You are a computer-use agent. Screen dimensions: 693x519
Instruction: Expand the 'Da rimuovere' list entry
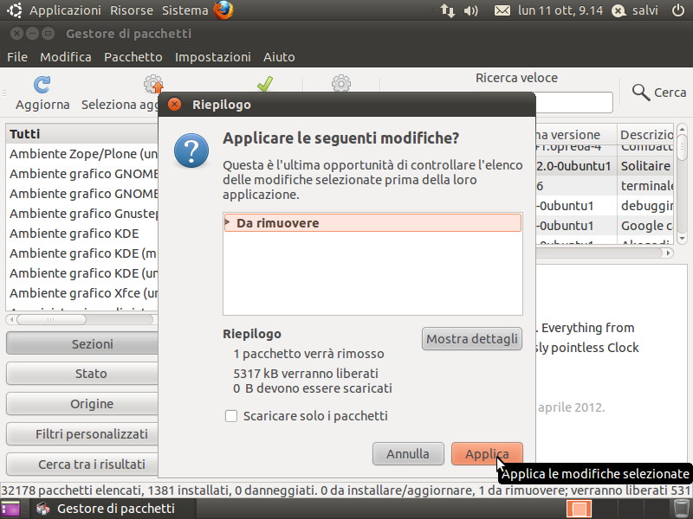tap(228, 222)
